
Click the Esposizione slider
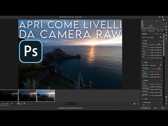tap(152, 45)
